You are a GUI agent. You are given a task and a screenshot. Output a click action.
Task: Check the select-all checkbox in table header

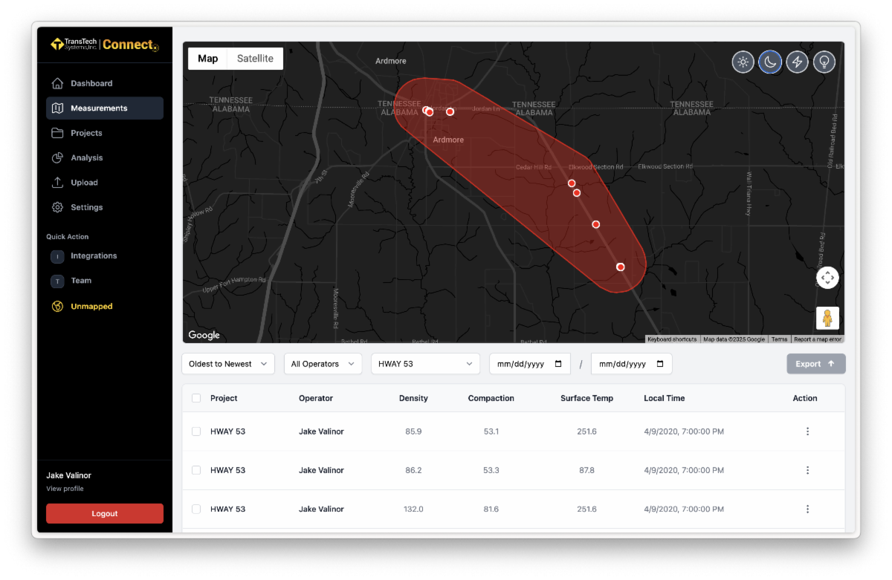pos(196,398)
